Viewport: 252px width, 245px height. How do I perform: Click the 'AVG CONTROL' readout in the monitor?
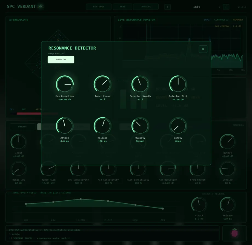228,26
